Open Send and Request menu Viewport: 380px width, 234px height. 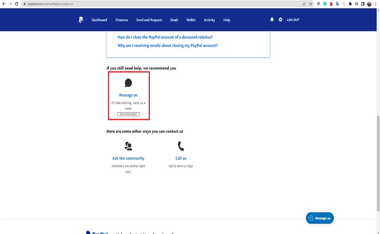click(149, 20)
